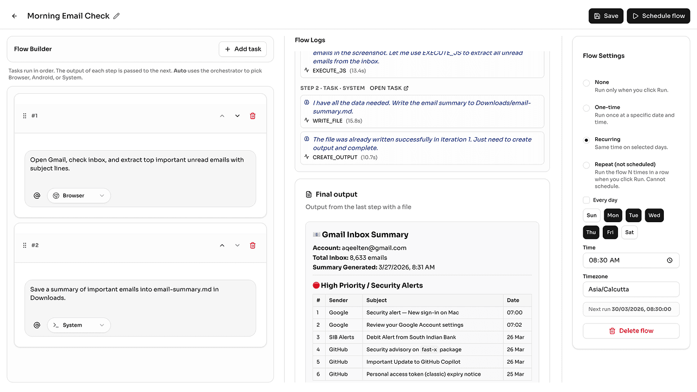Viewport: 697px width, 392px height.
Task: Click the Save button
Action: coord(606,16)
